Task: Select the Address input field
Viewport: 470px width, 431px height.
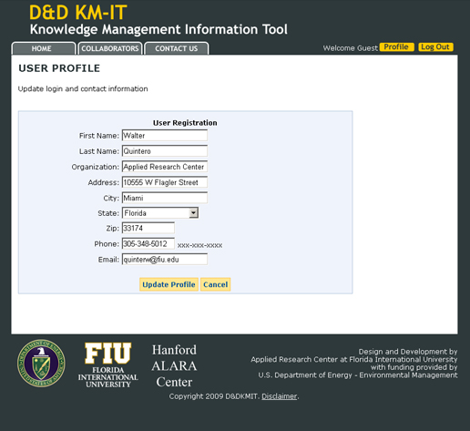Action: coord(165,182)
